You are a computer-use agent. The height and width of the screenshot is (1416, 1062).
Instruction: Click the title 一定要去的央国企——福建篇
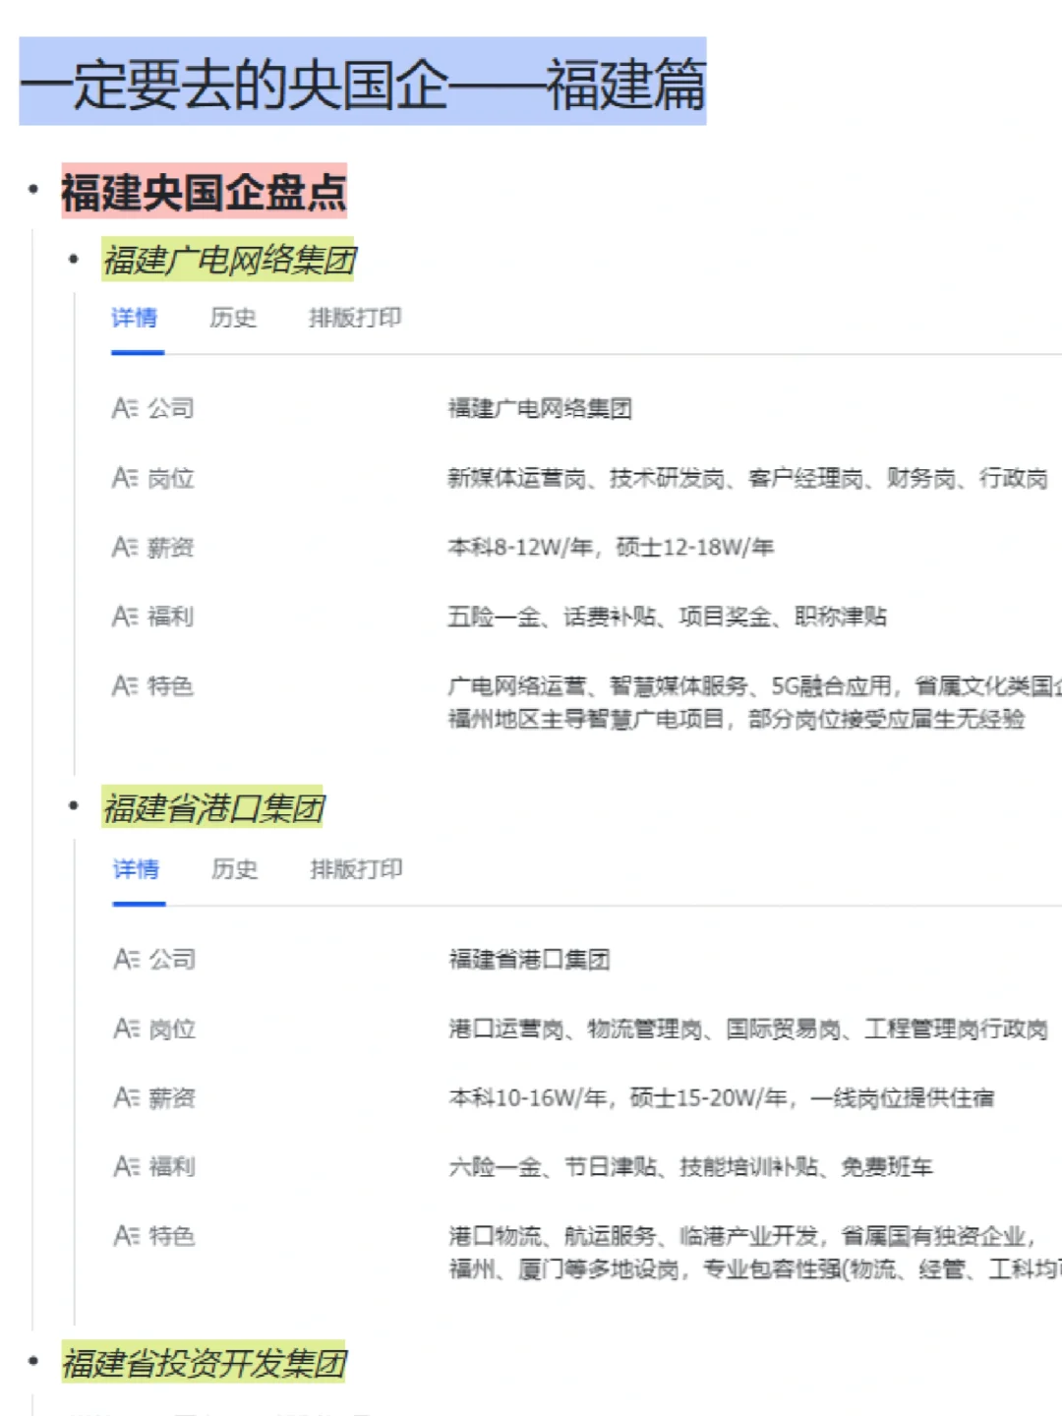[363, 84]
